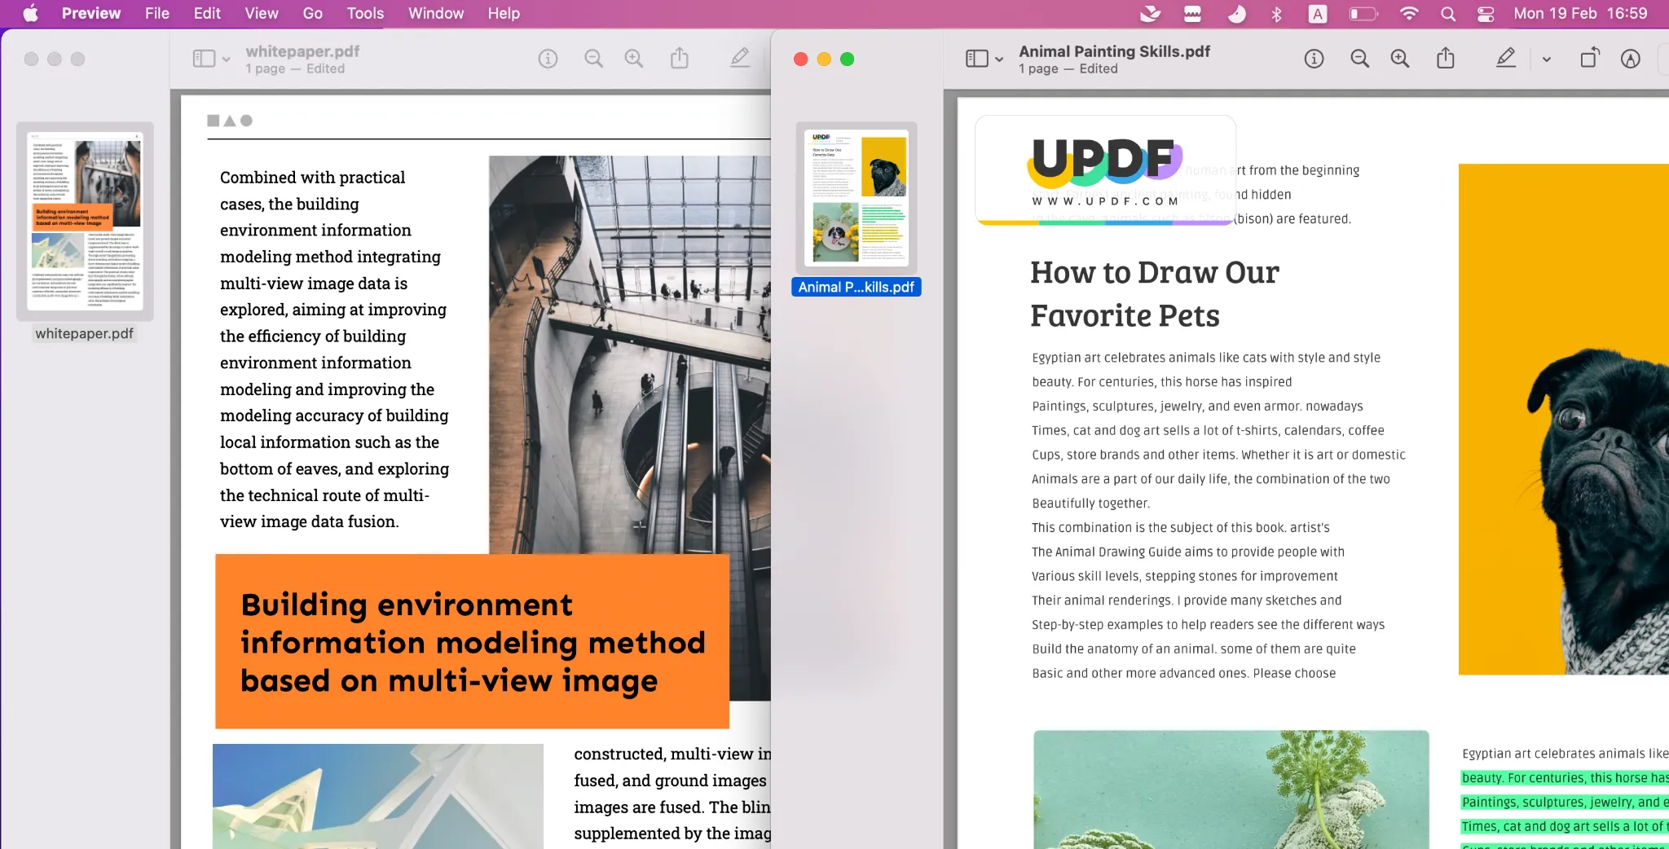
Task: Click Animal Painting Skills.pdf window title
Action: tap(1114, 51)
